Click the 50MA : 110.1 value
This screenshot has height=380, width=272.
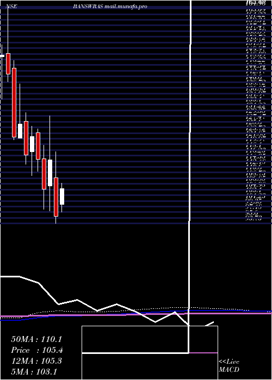36,339
